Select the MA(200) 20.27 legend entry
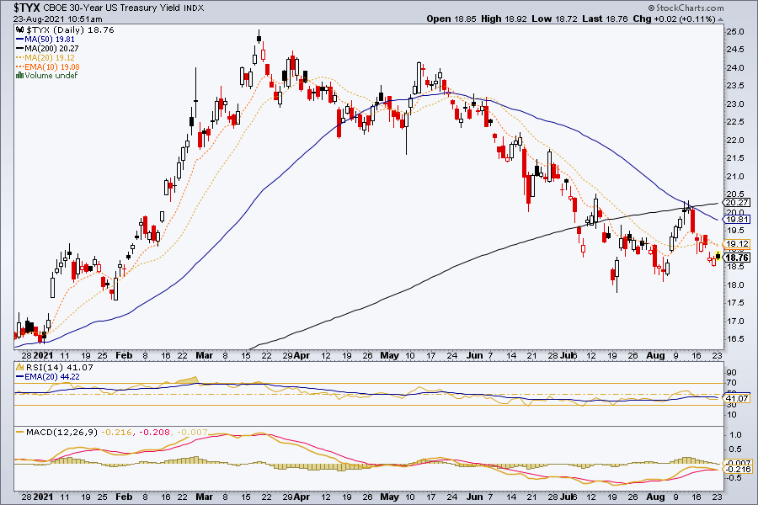The height and width of the screenshot is (505, 758). (x=47, y=48)
